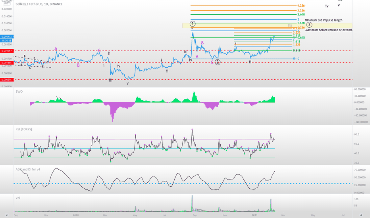Viewport: 370px width, 218px height.
Task: Click the 0.007000 price axis label
Action: (x=6, y=31)
